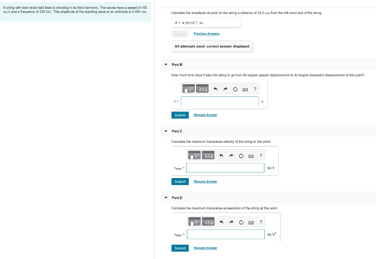Click the undo arrow in Part C toolbar
Image resolution: width=376 pixels, height=259 pixels.
tap(221, 155)
